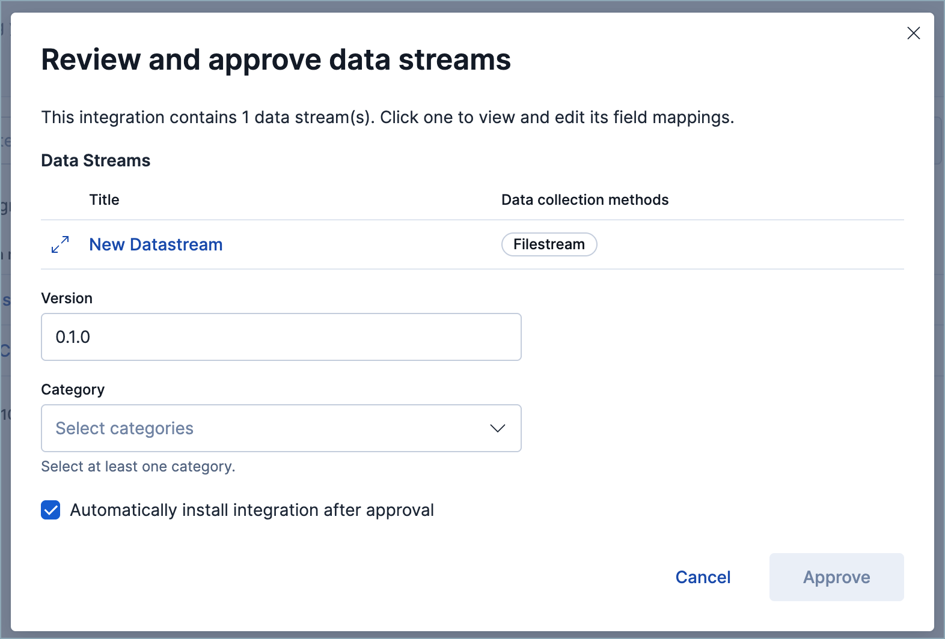945x639 pixels.
Task: Open the New Datastream link
Action: click(156, 244)
